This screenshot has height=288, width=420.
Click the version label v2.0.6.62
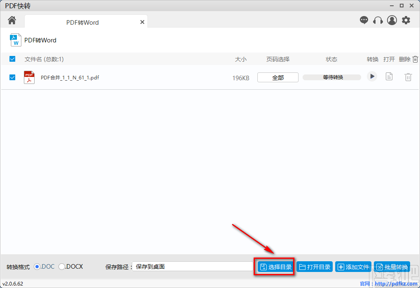coord(13,284)
